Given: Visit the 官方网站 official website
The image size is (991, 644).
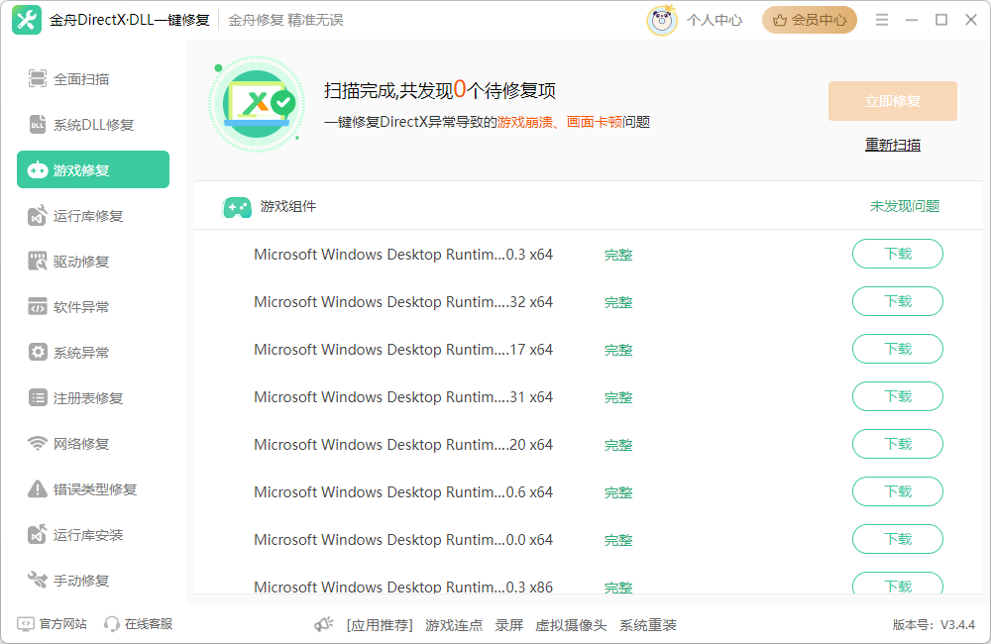Looking at the screenshot, I should point(52,623).
